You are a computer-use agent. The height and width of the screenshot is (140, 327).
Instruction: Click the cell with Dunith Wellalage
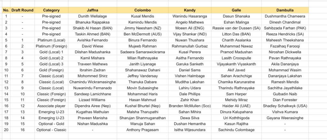click(93, 16)
